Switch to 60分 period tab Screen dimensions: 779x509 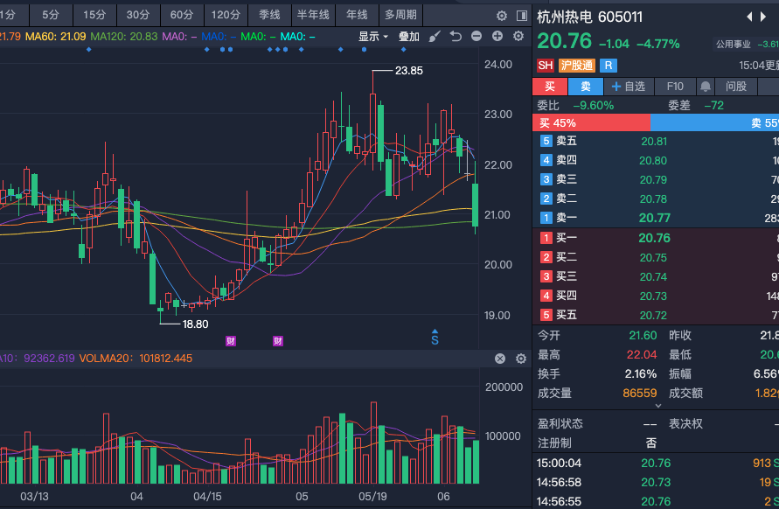click(182, 15)
